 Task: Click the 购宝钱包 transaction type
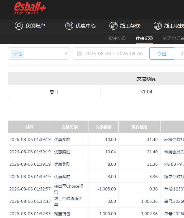pyautogui.click(x=62, y=214)
